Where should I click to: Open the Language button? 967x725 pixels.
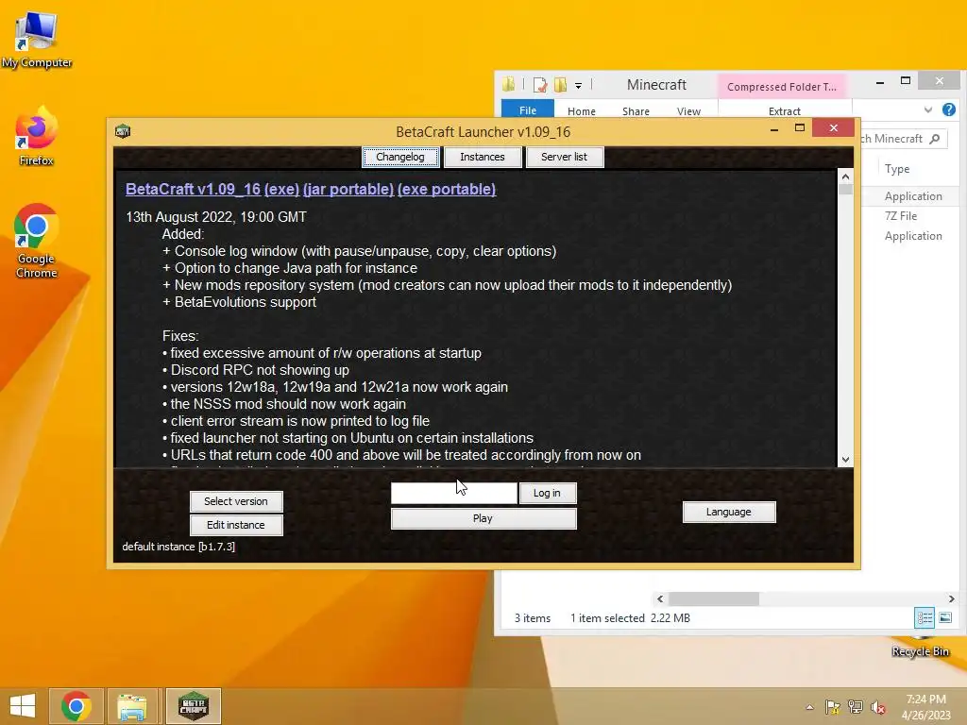click(x=729, y=512)
